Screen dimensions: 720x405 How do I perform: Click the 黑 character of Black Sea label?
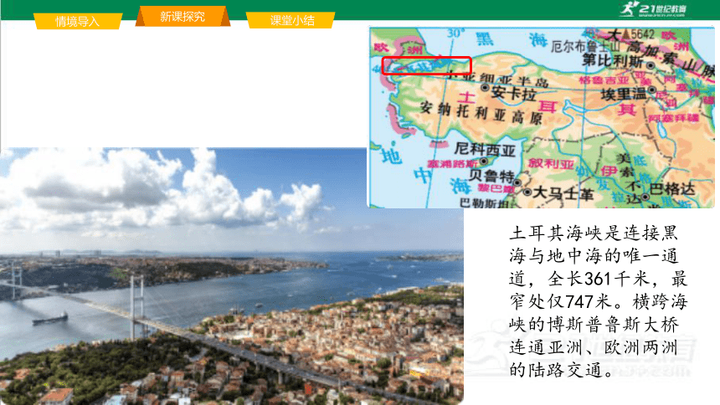(x=484, y=38)
